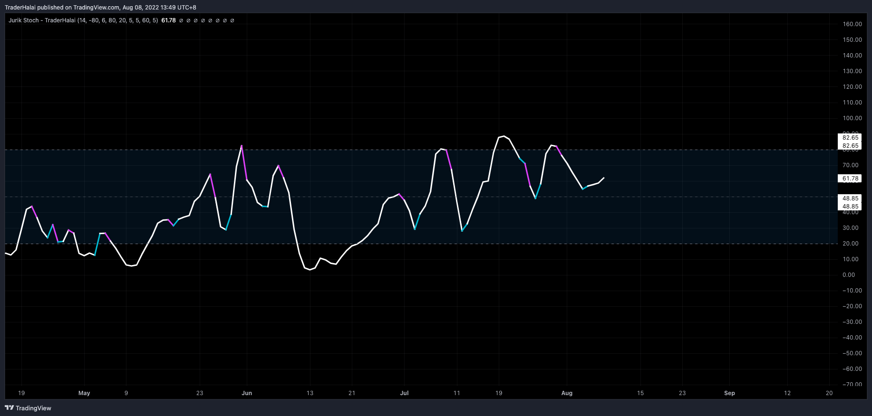The image size is (872, 416).
Task: Click the -60.00 price axis label
Action: point(851,369)
